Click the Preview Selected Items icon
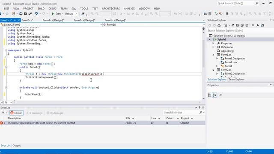The width and height of the screenshot is (274, 154). click(x=262, y=25)
